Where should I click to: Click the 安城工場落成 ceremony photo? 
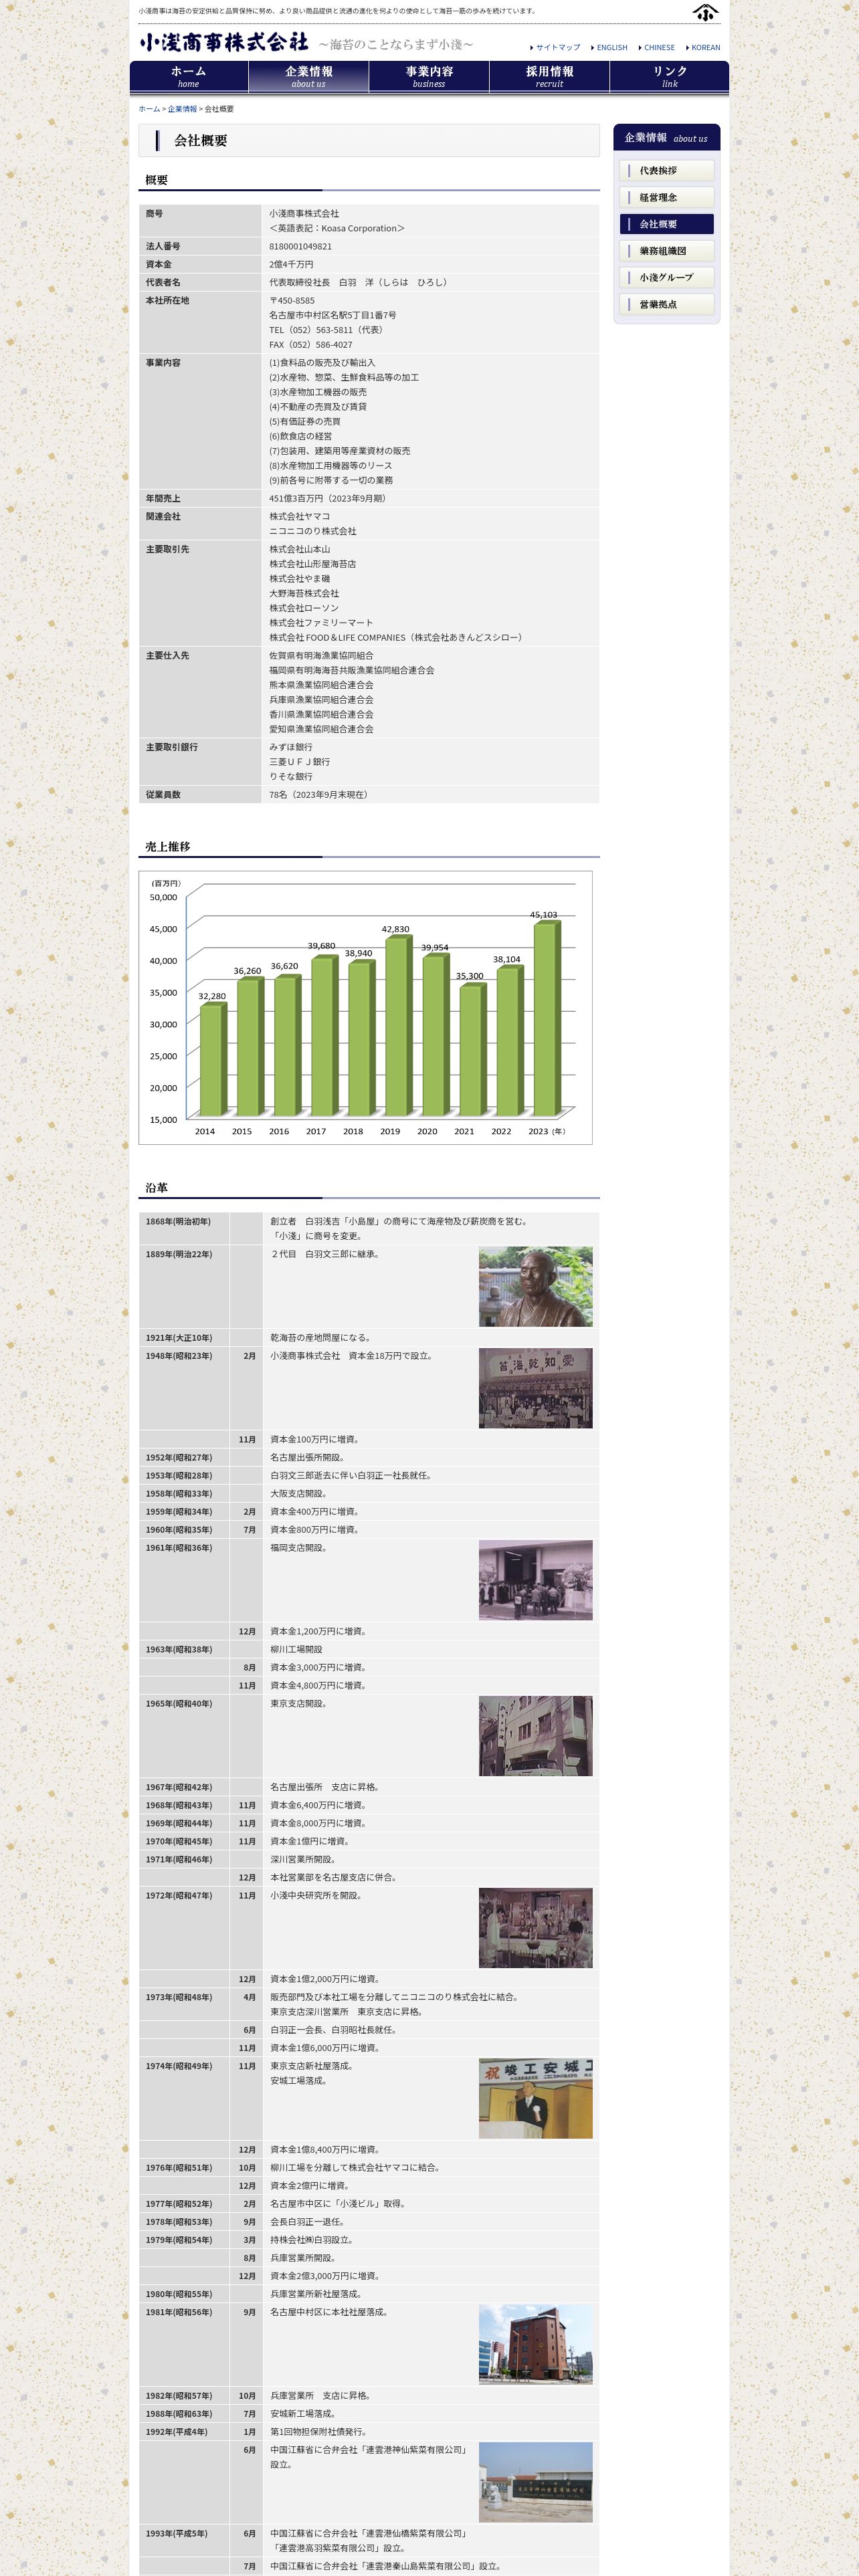(x=535, y=2098)
